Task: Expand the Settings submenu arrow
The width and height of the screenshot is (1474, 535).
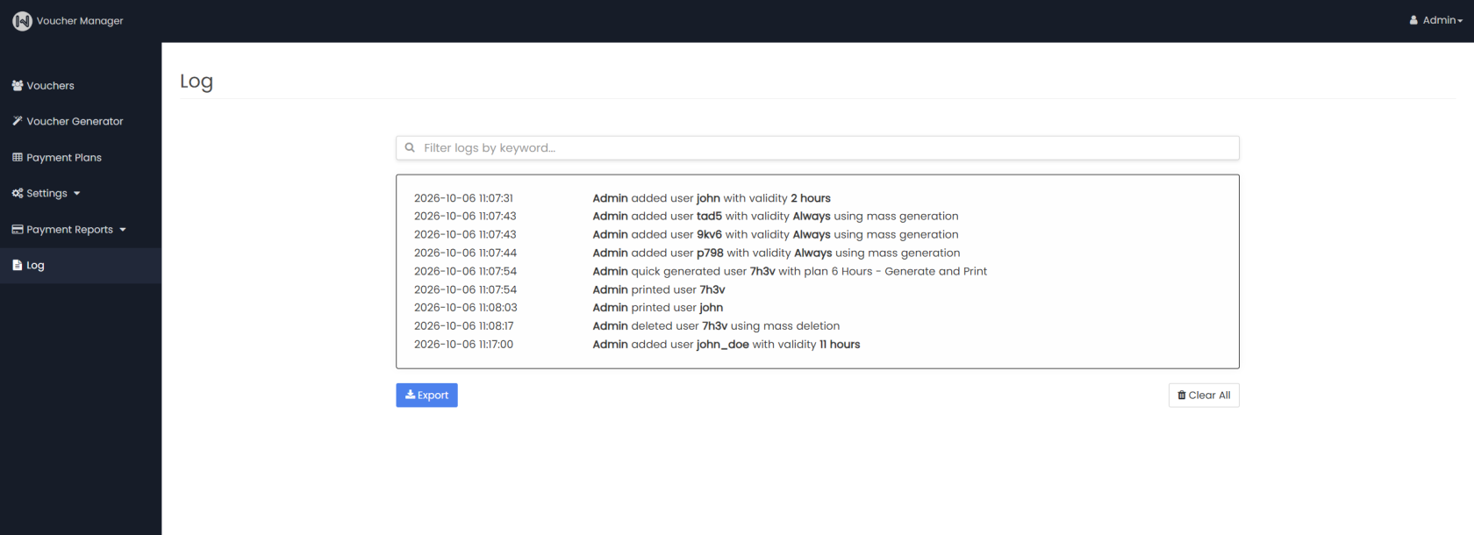Action: tap(76, 194)
